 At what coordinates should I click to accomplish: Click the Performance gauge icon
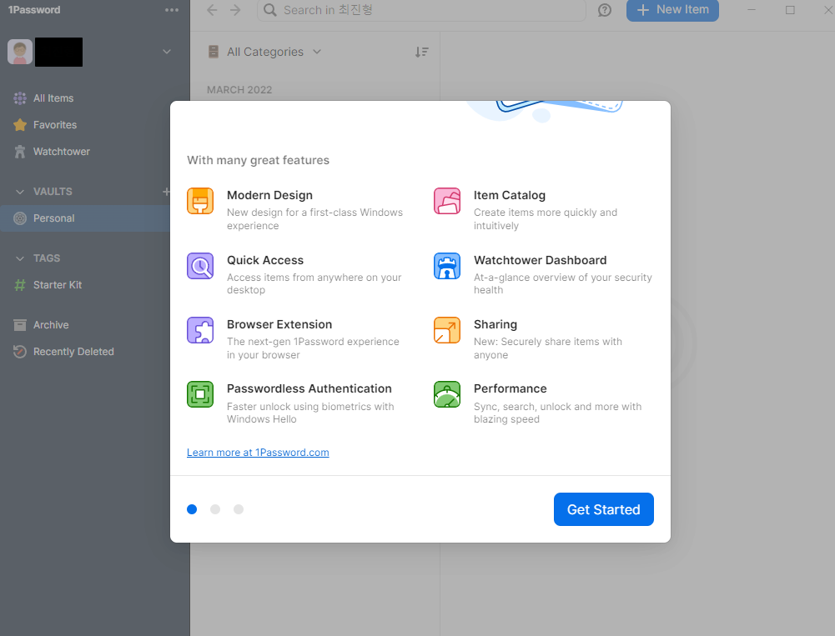447,394
